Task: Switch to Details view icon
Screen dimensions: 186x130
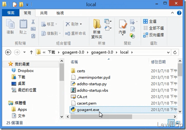Action: pos(171,122)
